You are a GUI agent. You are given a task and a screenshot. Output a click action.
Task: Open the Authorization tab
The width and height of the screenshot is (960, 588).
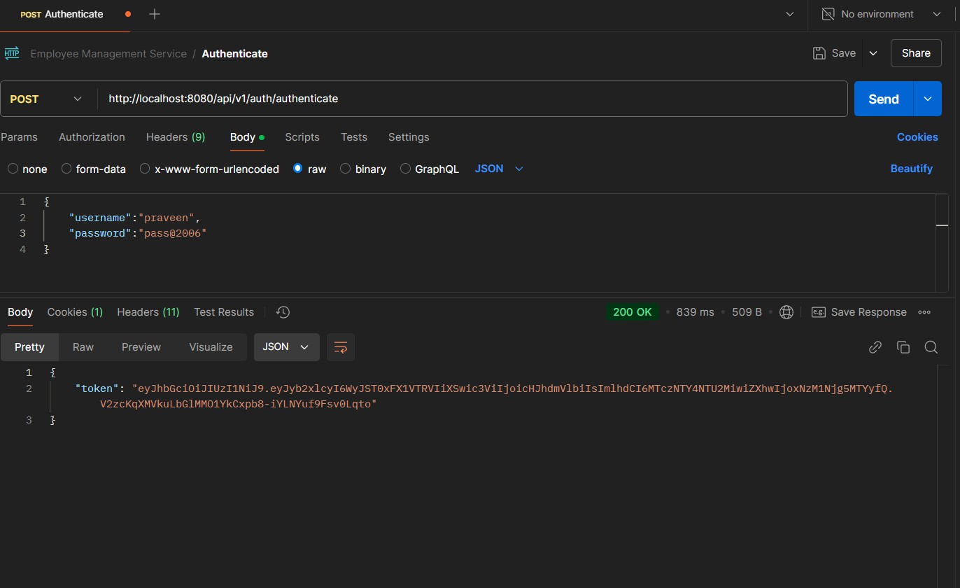(x=92, y=137)
